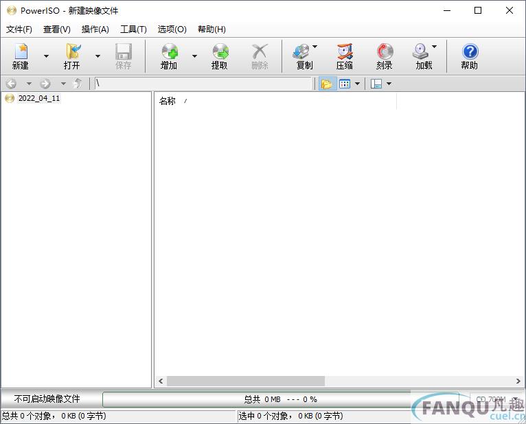The image size is (526, 424).
Task: Click the 总共 0 MB capacity progress bar
Action: point(280,399)
